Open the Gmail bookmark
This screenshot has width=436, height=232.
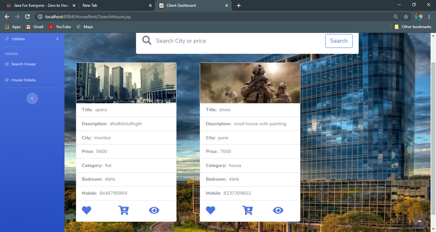click(x=35, y=27)
